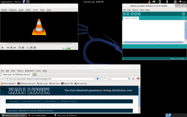Click the Arduino Upload arrow button

click(128, 14)
